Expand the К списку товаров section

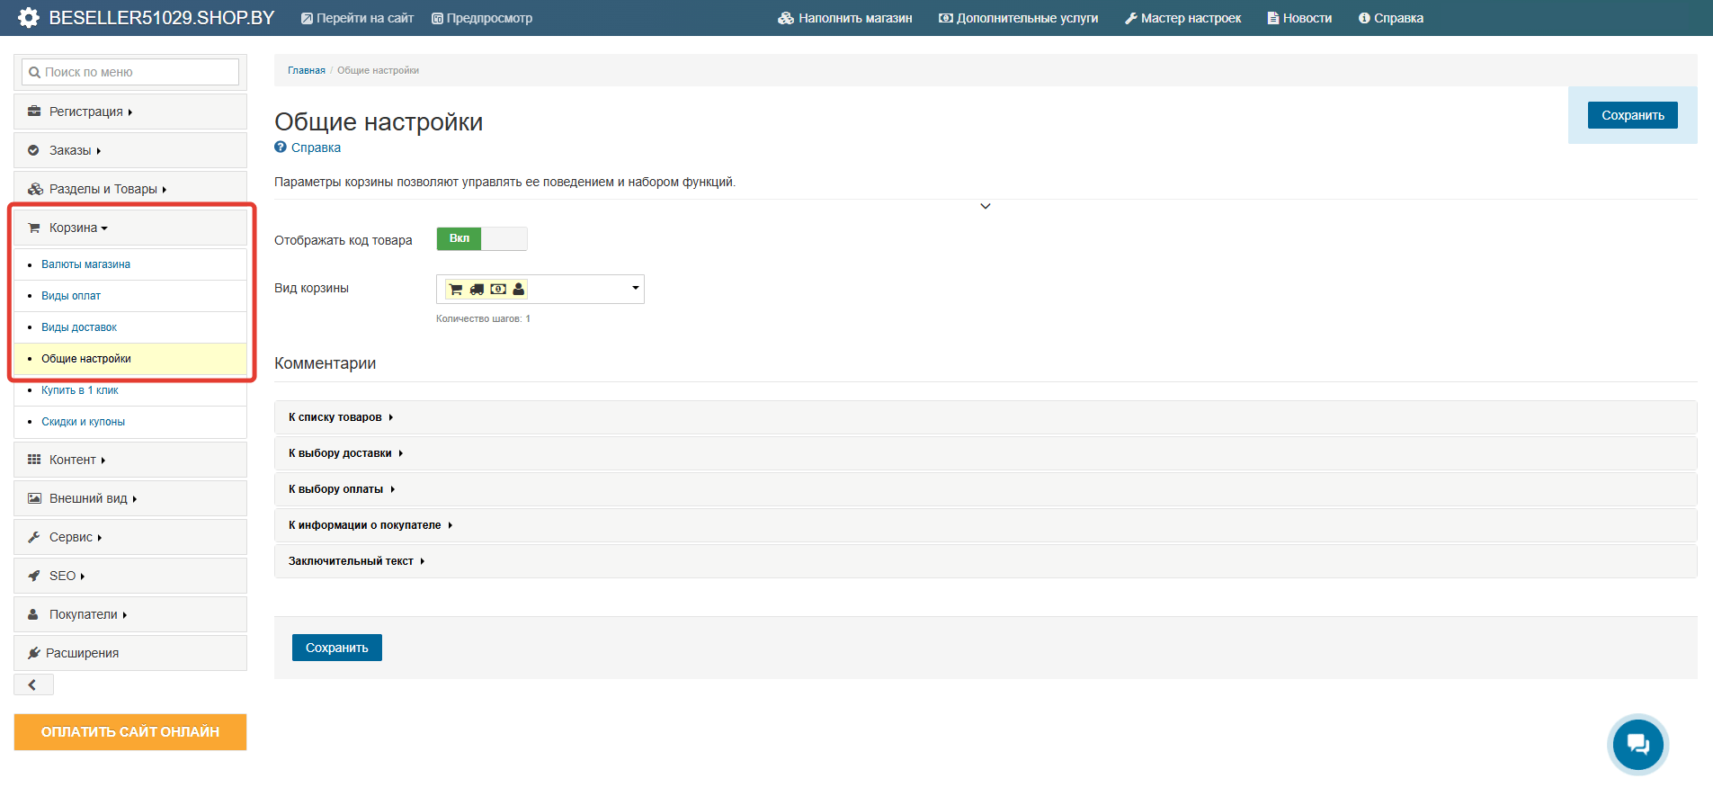341,417
